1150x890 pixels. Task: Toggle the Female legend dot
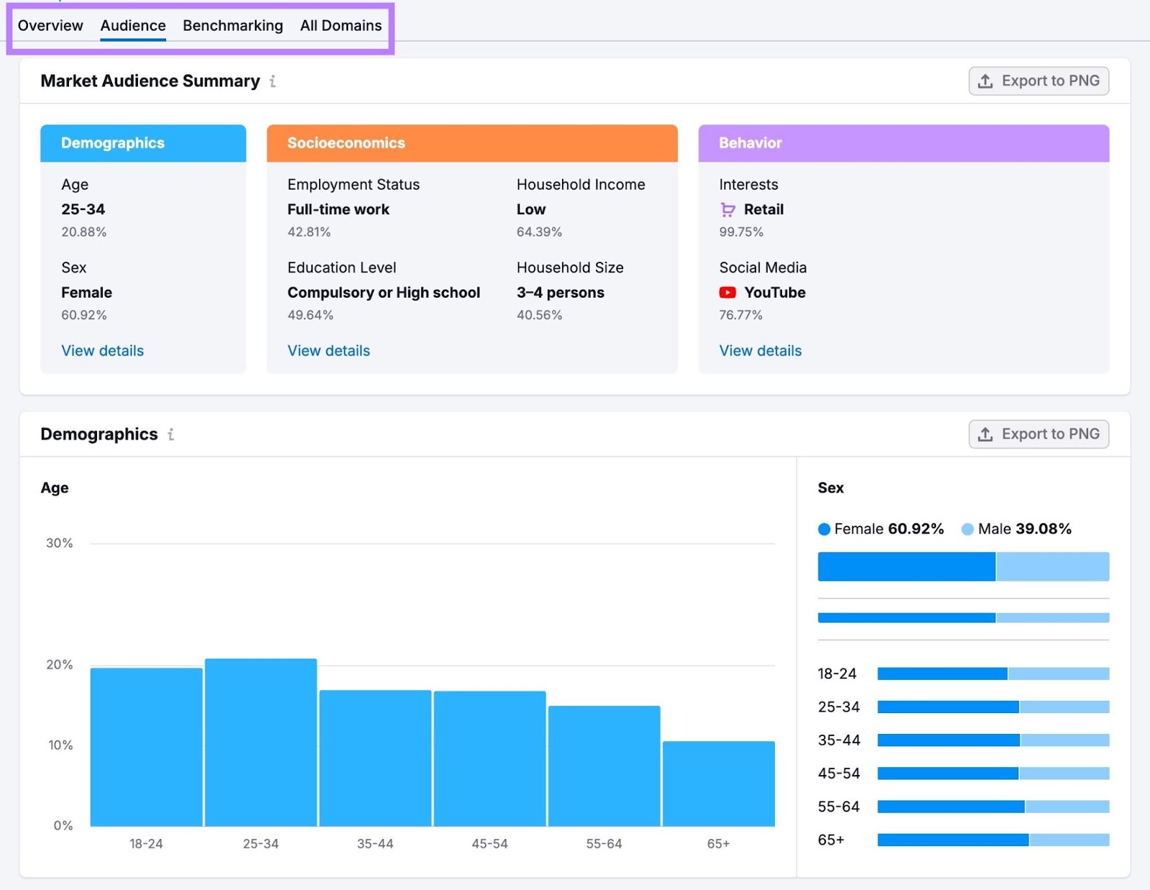tap(824, 529)
